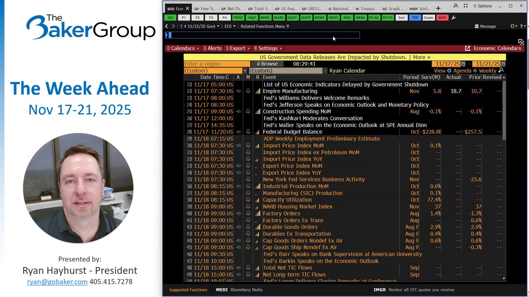
Task: Select the Weekly view radio button
Action: coord(475,71)
